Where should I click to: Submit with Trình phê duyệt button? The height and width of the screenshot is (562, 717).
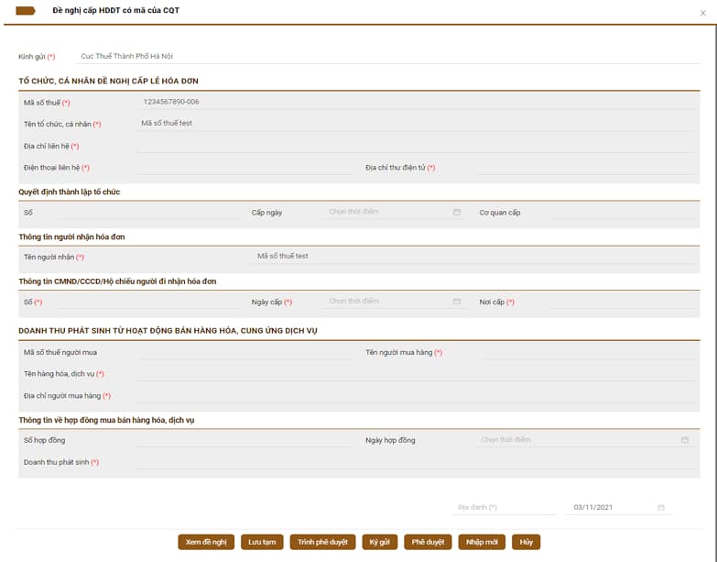[323, 542]
